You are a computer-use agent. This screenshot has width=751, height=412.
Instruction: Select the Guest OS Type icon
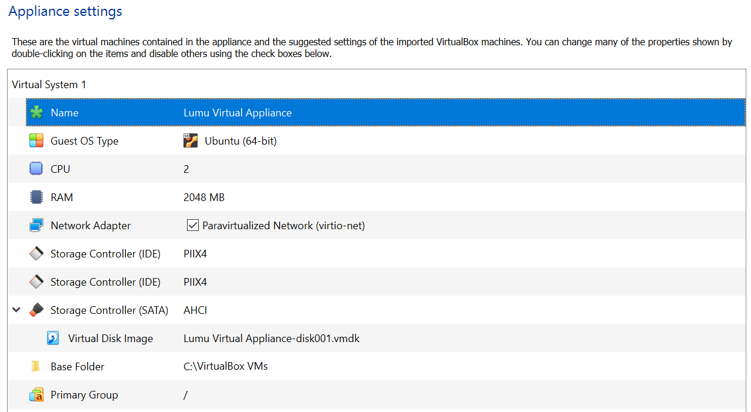tap(36, 140)
